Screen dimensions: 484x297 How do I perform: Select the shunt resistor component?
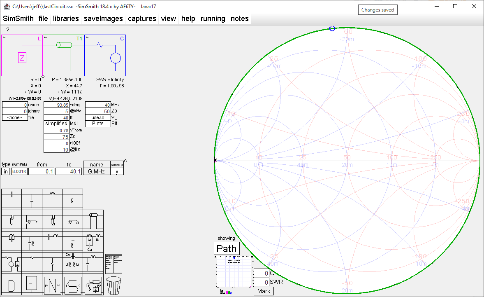click(x=52, y=262)
